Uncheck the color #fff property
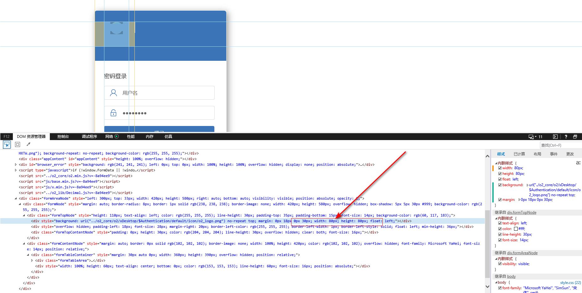This screenshot has height=293, width=582. pyautogui.click(x=500, y=229)
